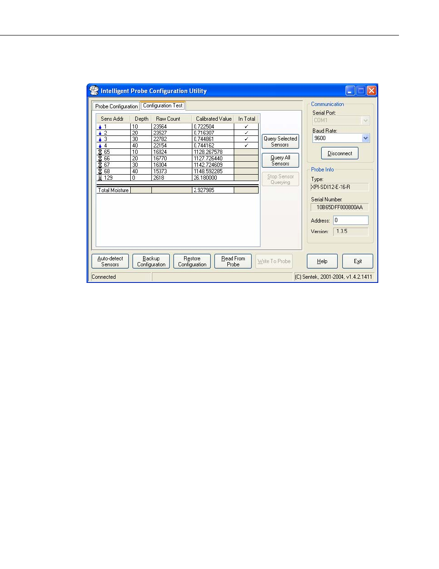Open Help

coord(322,261)
